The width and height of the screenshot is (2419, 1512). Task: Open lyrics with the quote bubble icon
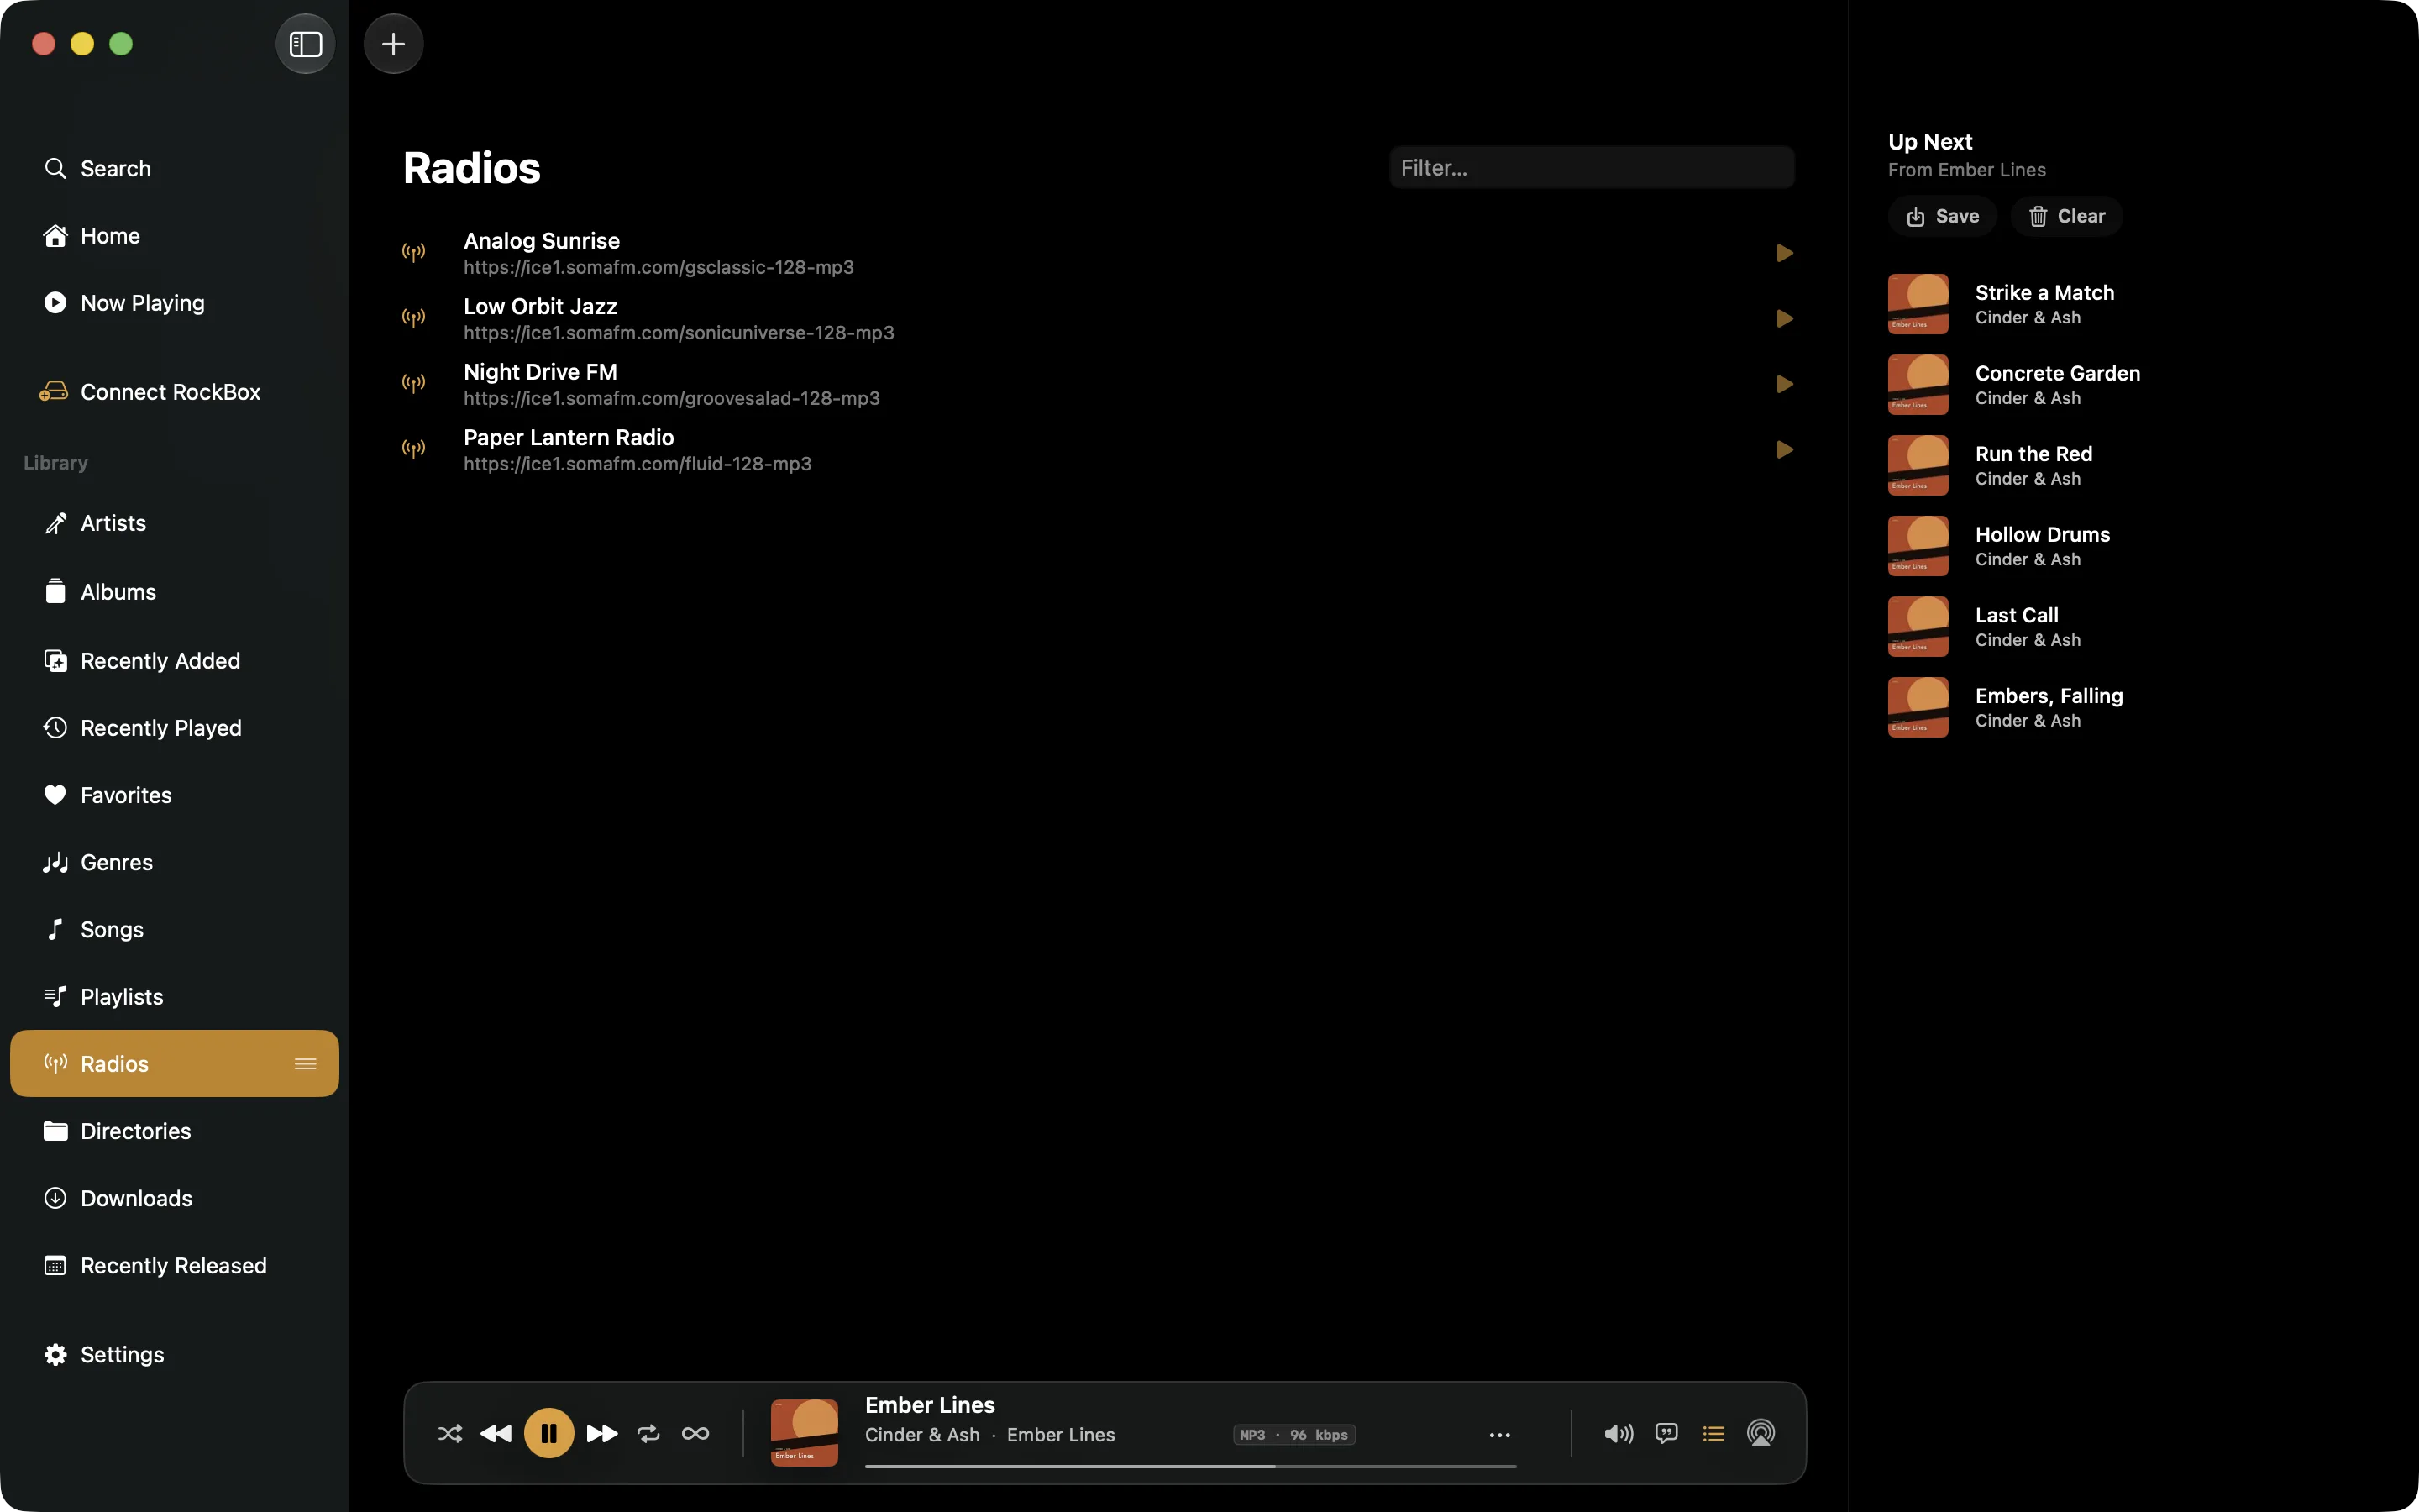point(1666,1433)
